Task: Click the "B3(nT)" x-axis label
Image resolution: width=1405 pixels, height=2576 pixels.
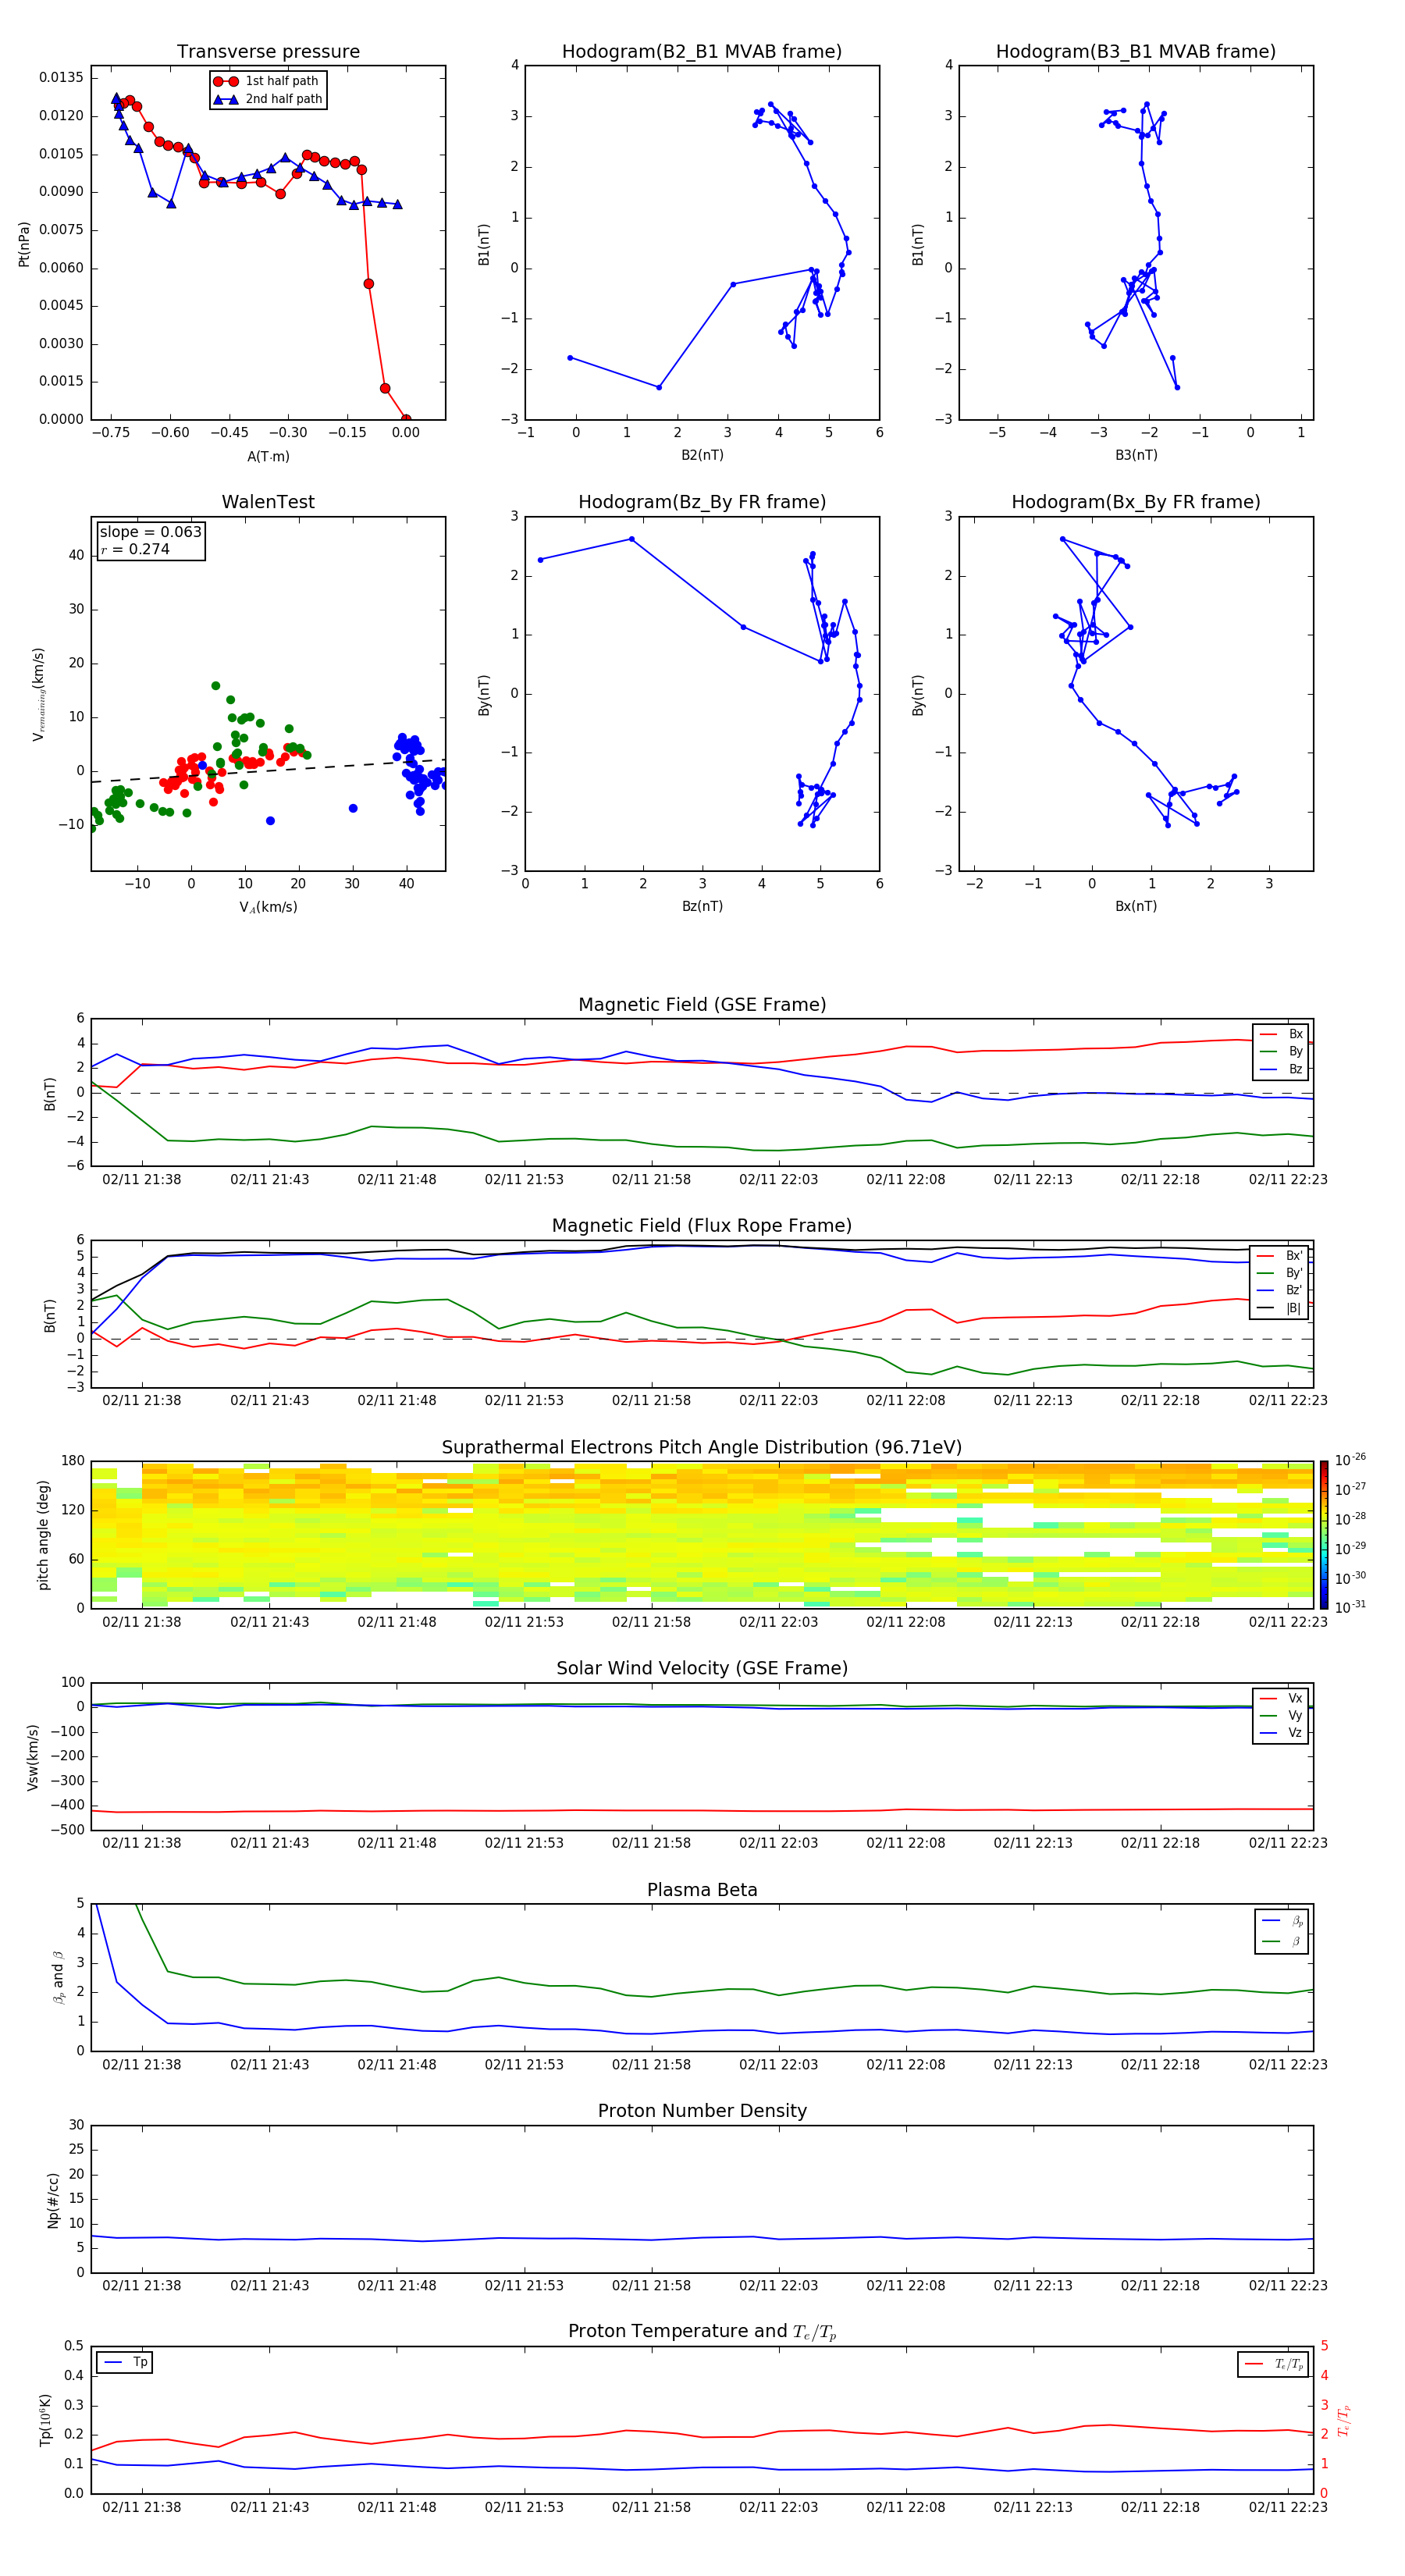Action: click(1136, 455)
